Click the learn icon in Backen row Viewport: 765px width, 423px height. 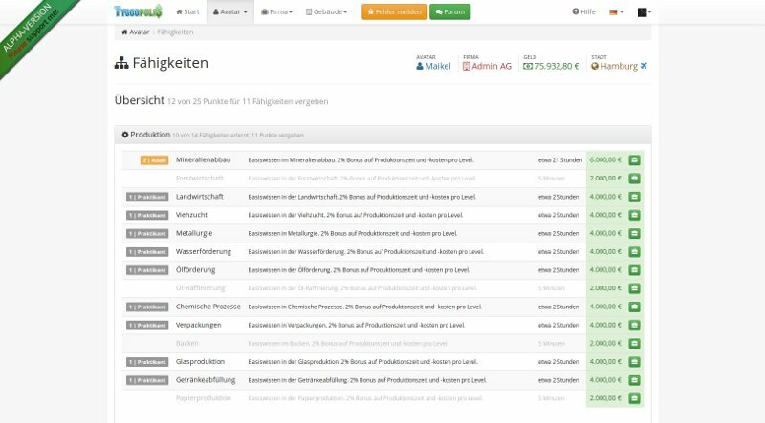[x=634, y=343]
